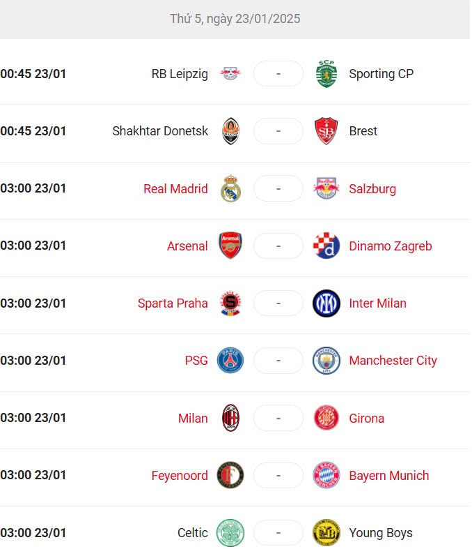Open the Feyenoord team link
Screen dimensions: 472x549
[x=180, y=476]
